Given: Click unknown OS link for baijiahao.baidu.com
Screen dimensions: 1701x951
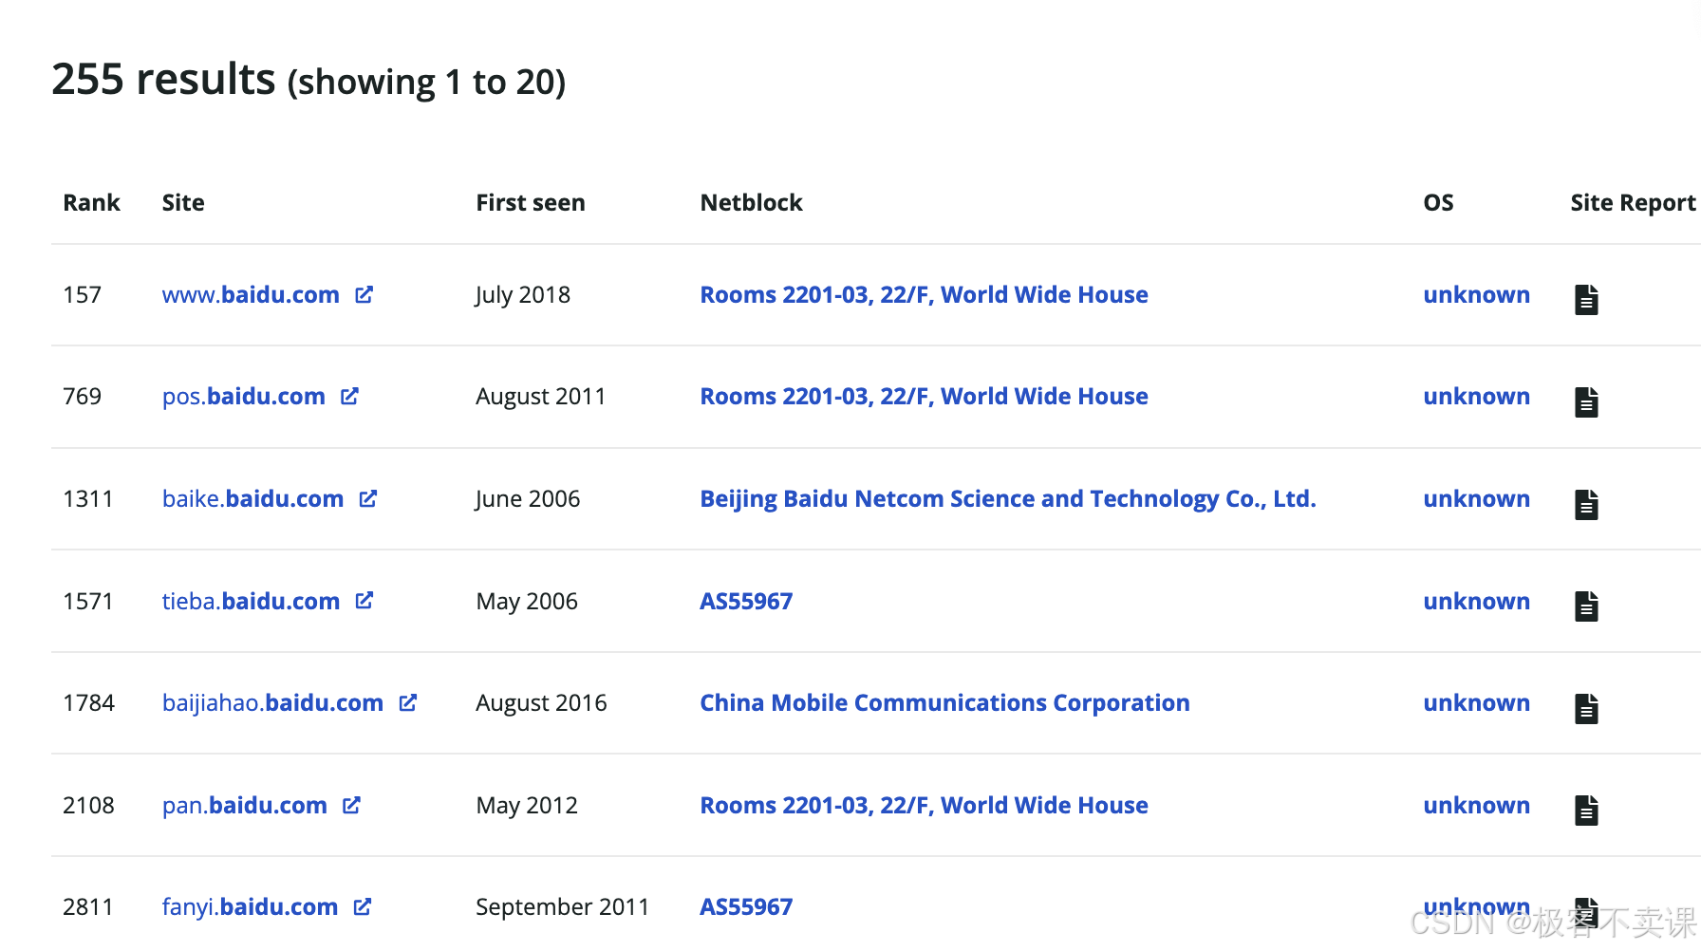Looking at the screenshot, I should [x=1476, y=703].
